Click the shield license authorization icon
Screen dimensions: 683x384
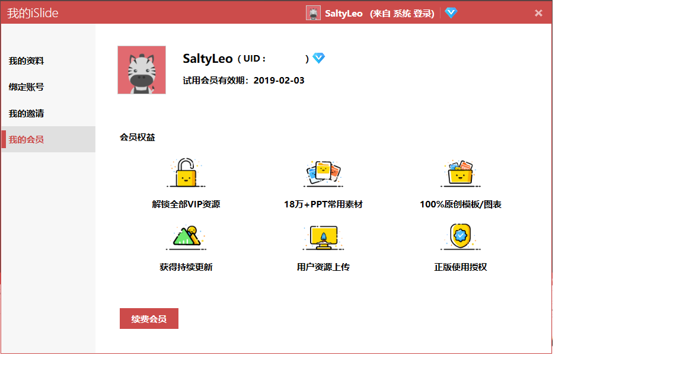click(461, 236)
